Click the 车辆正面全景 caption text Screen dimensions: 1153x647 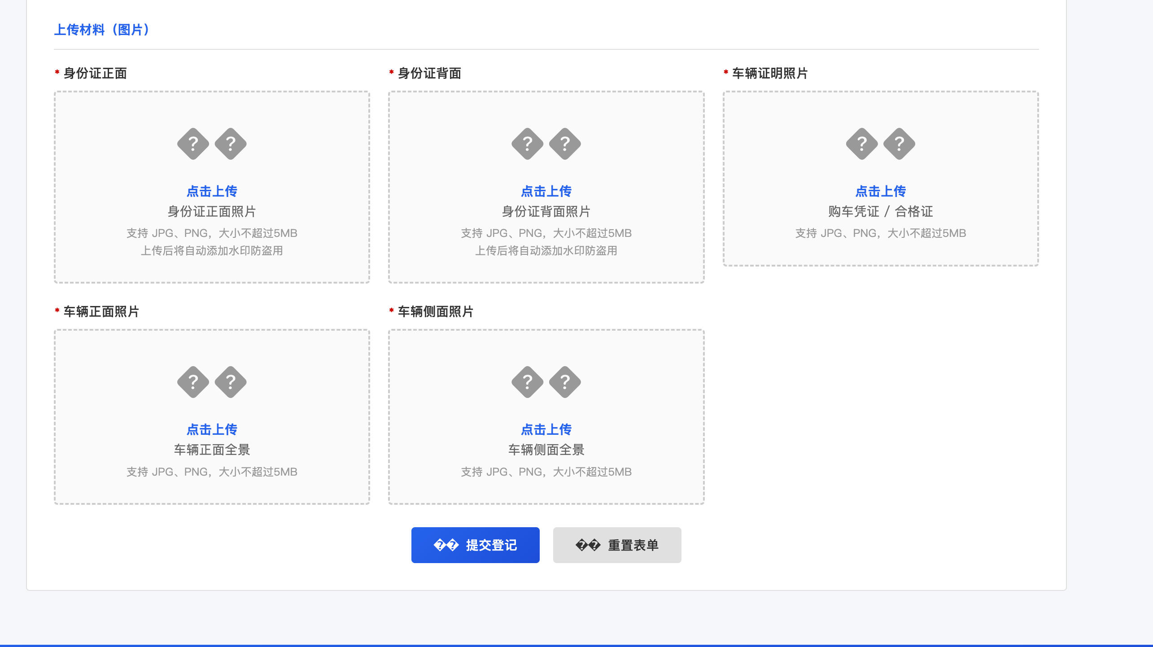click(x=212, y=450)
